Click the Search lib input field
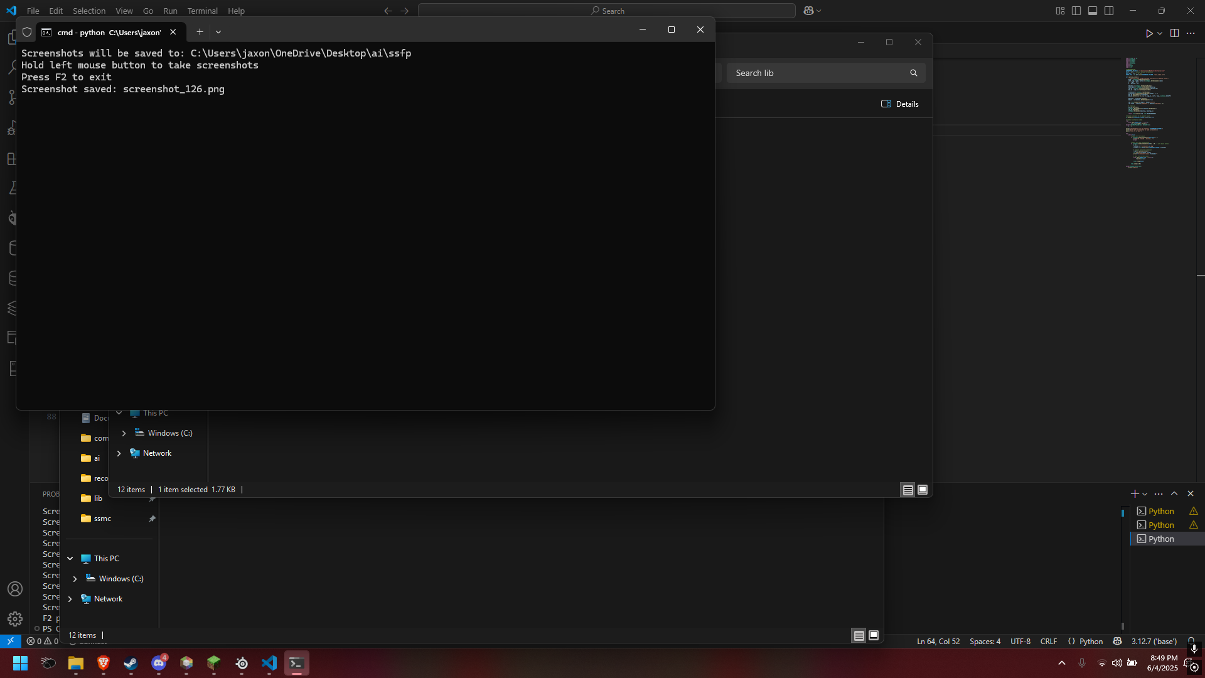This screenshot has height=678, width=1205. click(816, 73)
